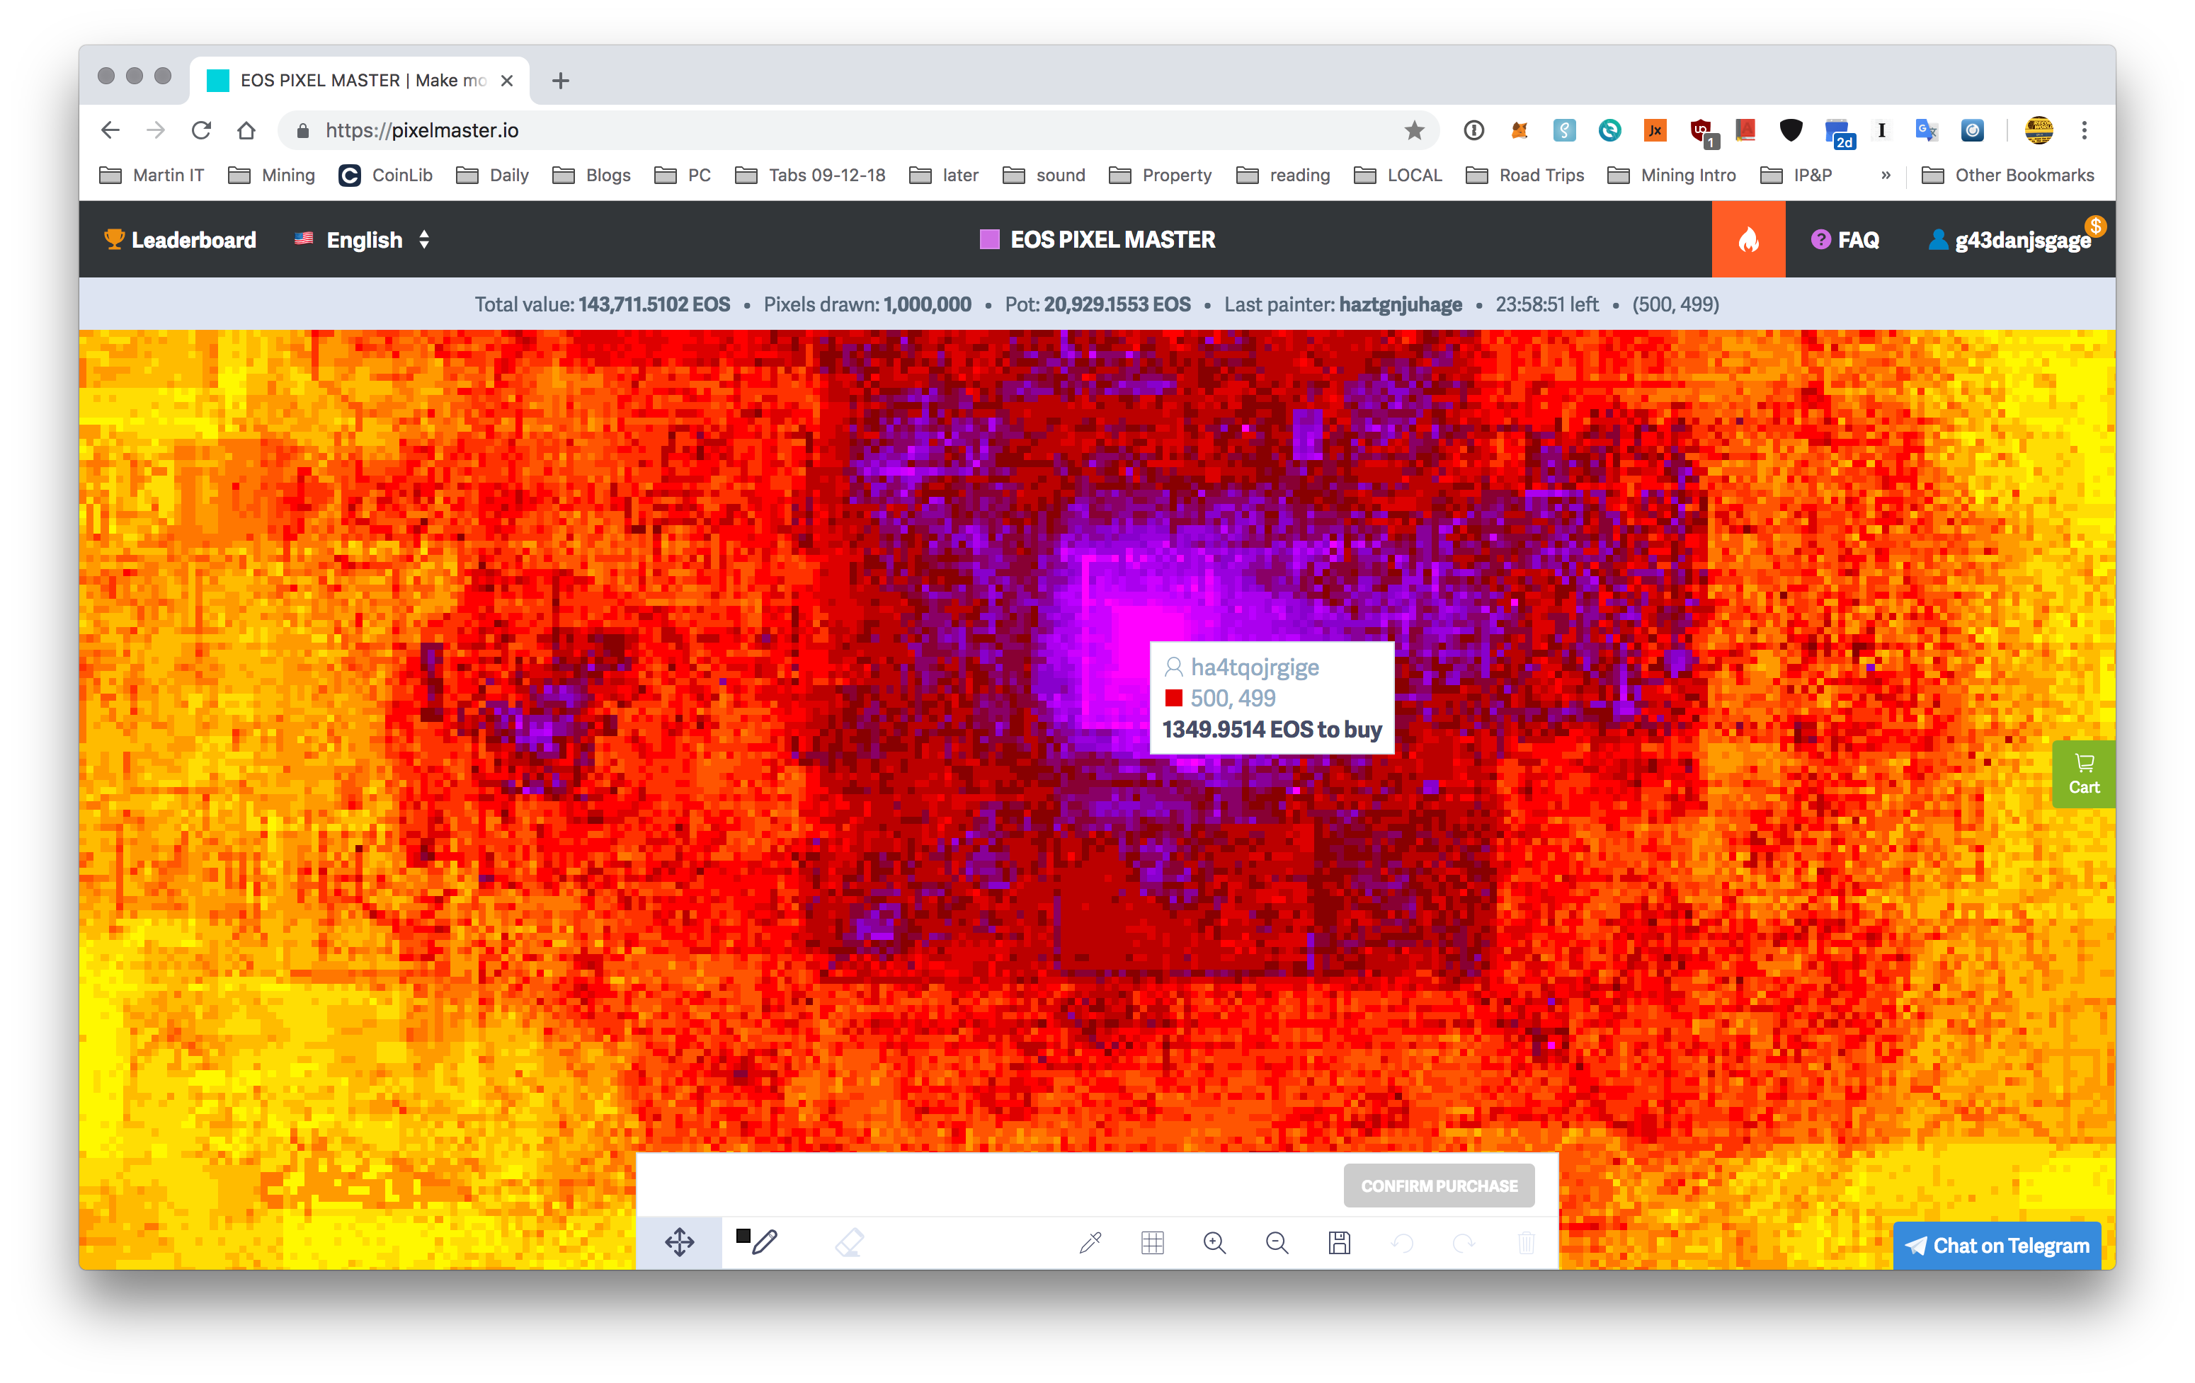This screenshot has width=2195, height=1383.
Task: Open the g43danjsgage account menu
Action: (2009, 240)
